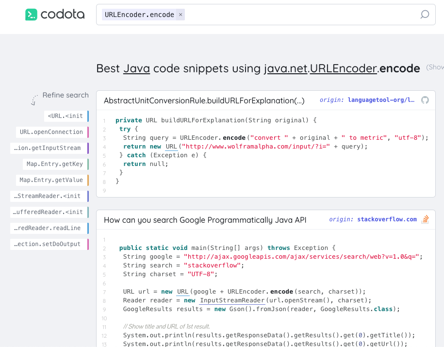
Task: Click inside the search input field
Action: tap(301, 15)
